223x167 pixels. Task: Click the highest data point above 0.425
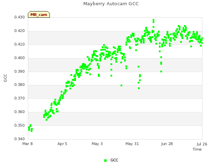pyautogui.click(x=153, y=20)
